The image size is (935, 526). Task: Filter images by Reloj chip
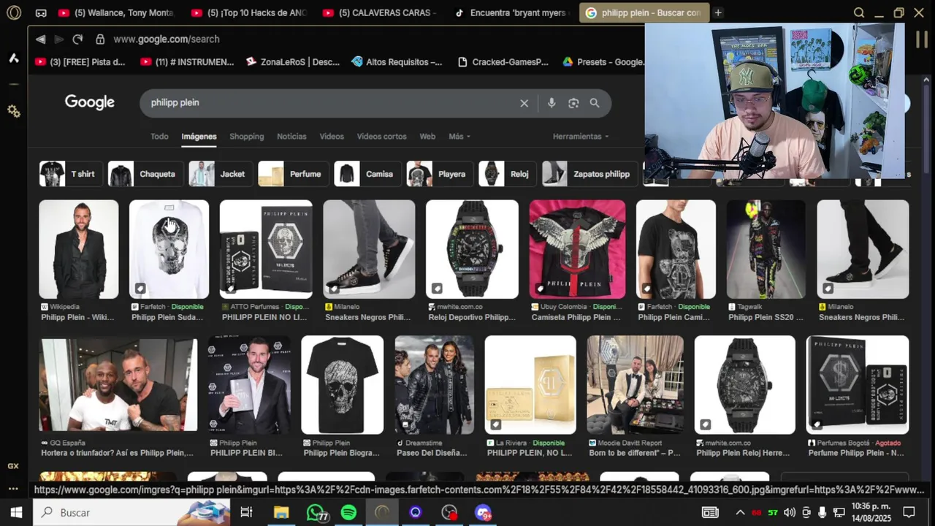(x=507, y=174)
